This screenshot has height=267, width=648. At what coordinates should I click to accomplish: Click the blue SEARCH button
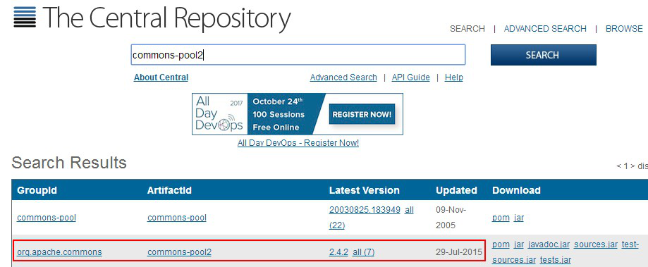[544, 55]
